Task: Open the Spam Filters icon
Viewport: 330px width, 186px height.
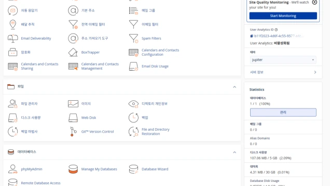Action: tap(133, 38)
